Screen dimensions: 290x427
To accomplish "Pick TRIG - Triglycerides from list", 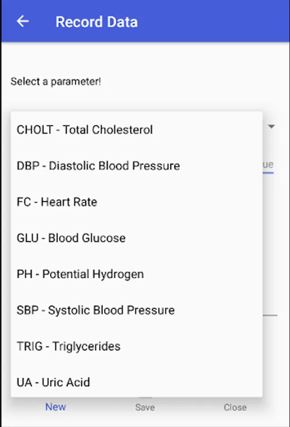I will [x=69, y=346].
